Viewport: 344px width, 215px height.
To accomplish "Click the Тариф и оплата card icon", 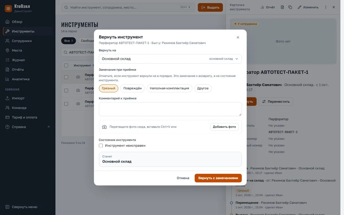I will click(7, 117).
